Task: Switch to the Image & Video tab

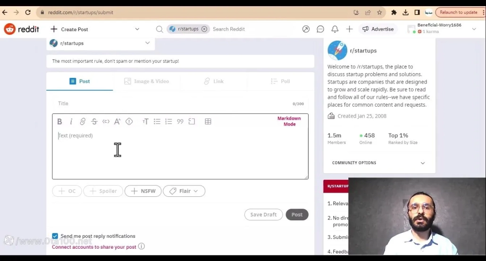Action: tap(147, 81)
